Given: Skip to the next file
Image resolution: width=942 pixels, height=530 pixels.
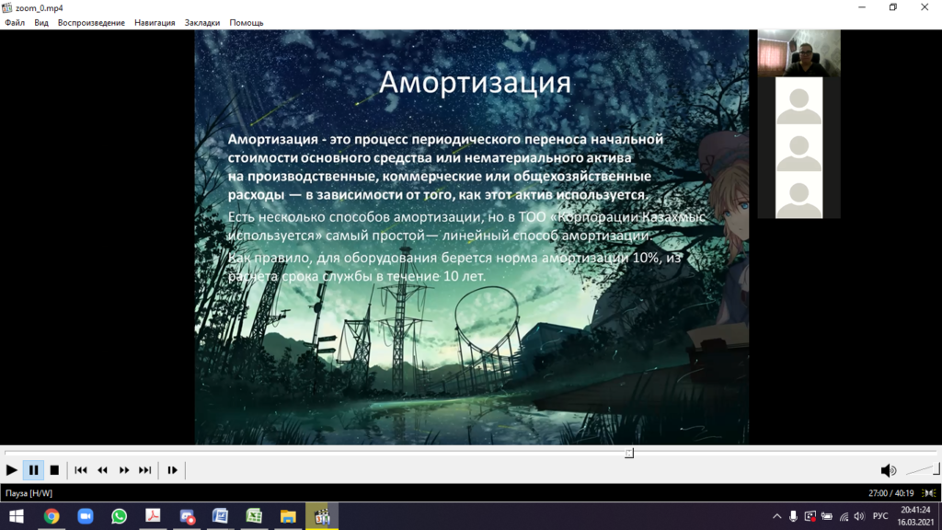Looking at the screenshot, I should point(144,470).
